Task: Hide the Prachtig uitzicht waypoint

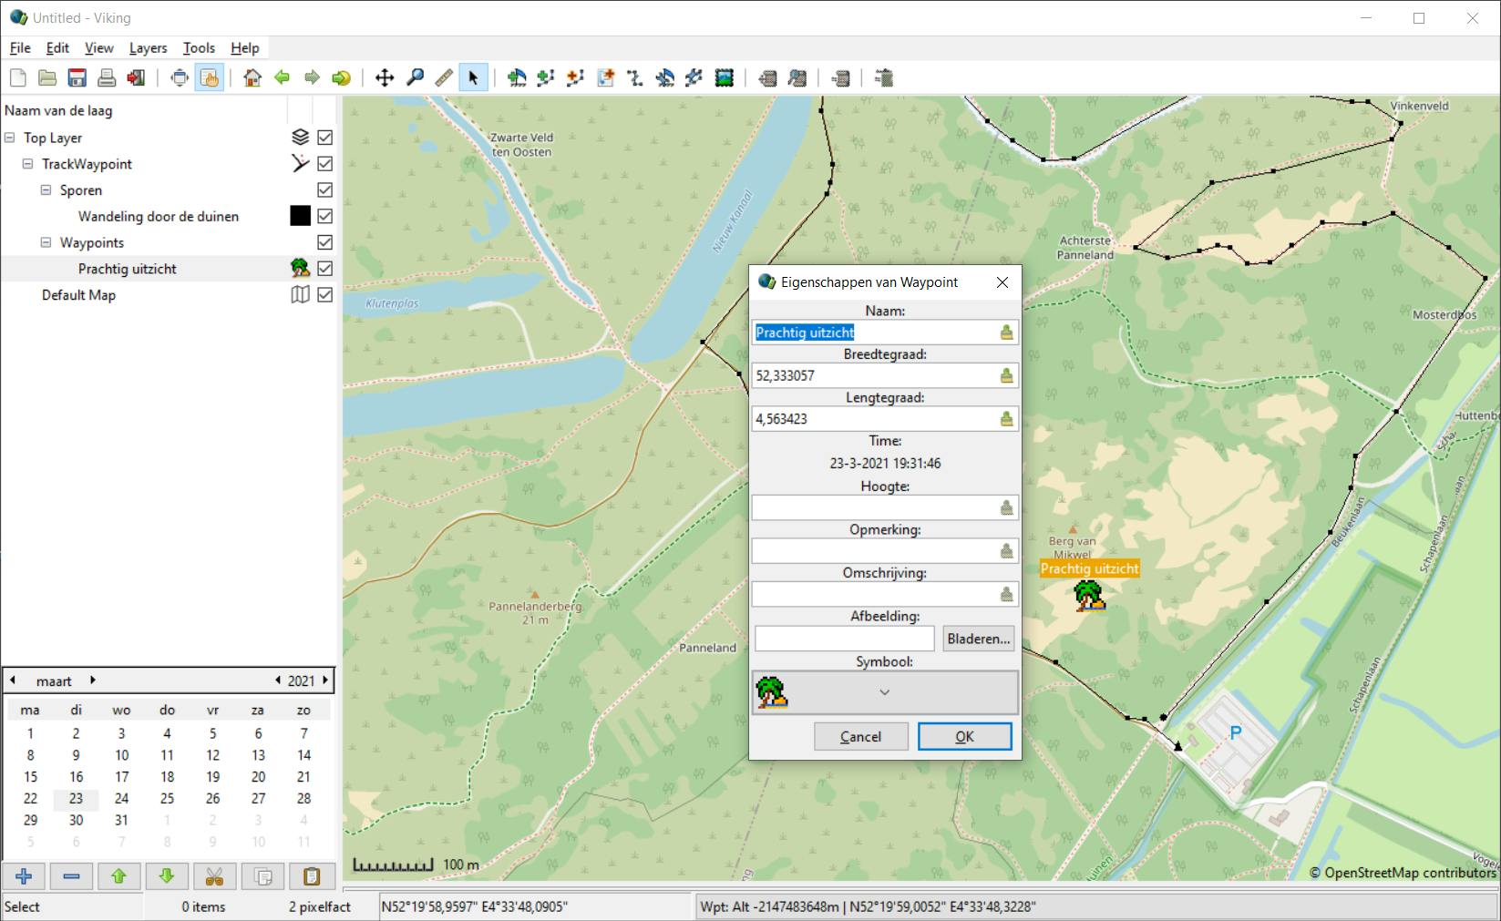Action: 325,269
